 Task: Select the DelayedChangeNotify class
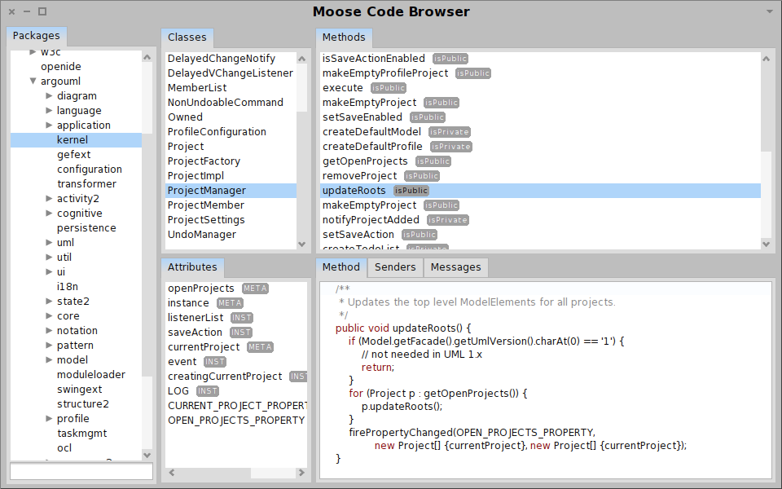[222, 59]
